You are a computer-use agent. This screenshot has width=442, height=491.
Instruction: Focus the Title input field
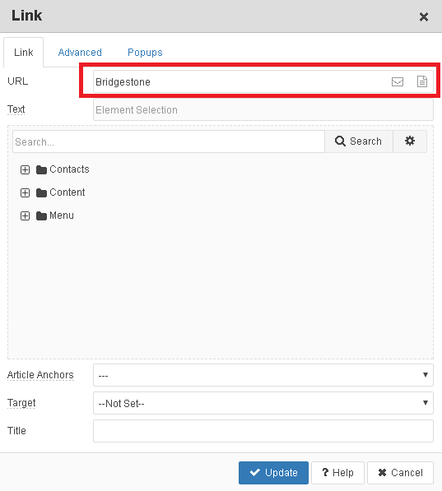tap(263, 431)
